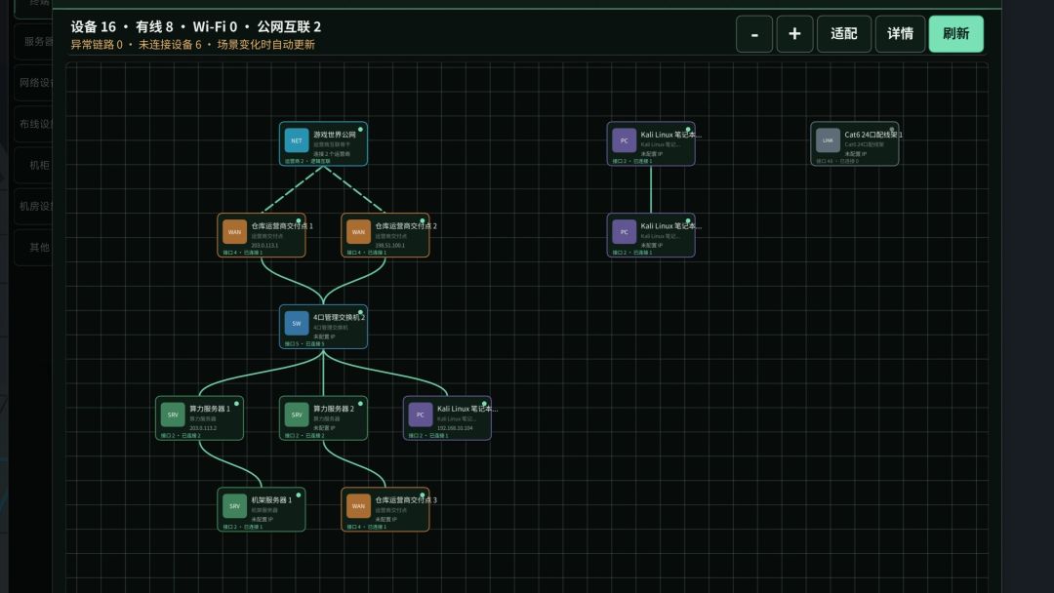Click the 算力服务器 1 title
This screenshot has height=593, width=1054.
tap(210, 409)
